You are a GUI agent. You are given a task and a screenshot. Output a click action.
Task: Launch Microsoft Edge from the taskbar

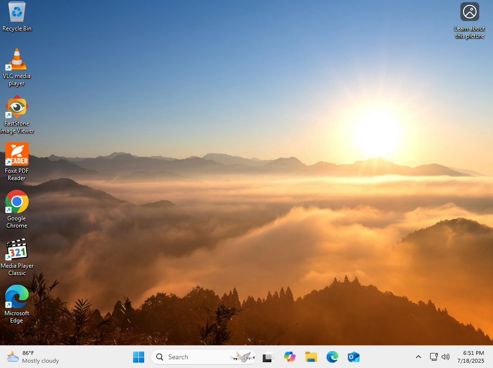click(x=332, y=357)
